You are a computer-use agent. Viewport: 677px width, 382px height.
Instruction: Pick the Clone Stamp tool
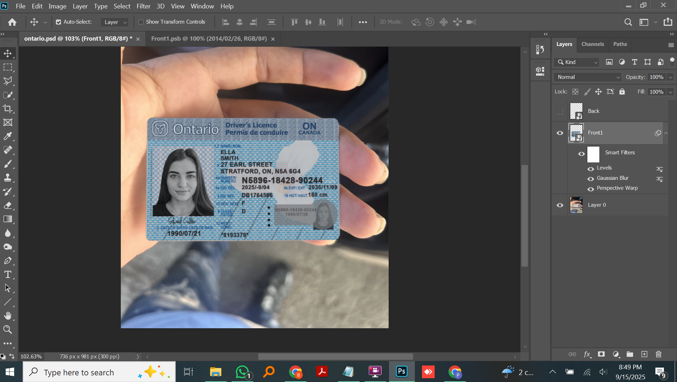tap(8, 178)
